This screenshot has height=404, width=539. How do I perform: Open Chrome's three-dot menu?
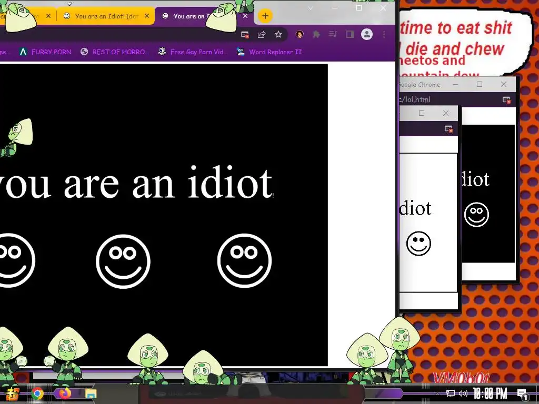pos(384,34)
